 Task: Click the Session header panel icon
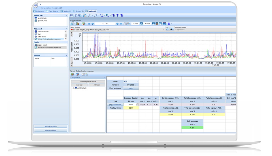[x=36, y=31]
